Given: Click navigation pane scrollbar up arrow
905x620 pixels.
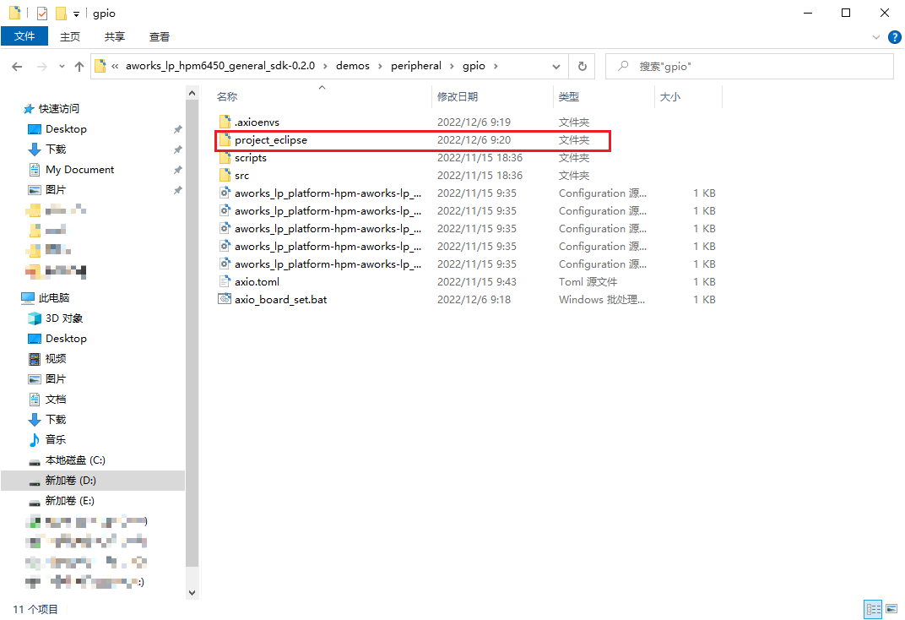Looking at the screenshot, I should (x=192, y=93).
